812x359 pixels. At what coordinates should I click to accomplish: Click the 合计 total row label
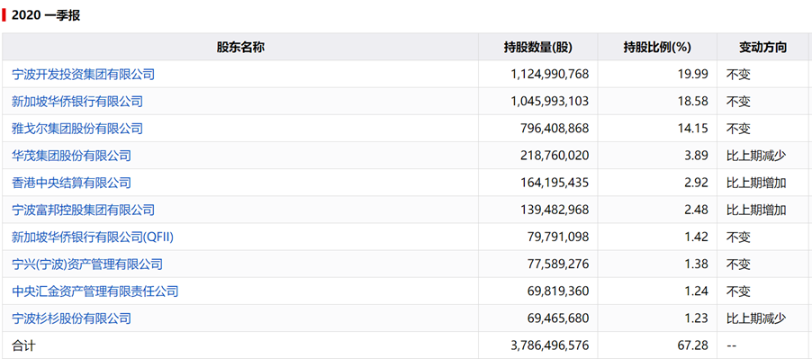coord(23,345)
